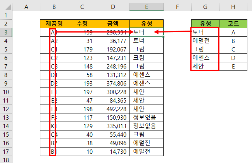252x163 pixels.
Task: Select cell with quantity 47
Action: click(x=82, y=101)
